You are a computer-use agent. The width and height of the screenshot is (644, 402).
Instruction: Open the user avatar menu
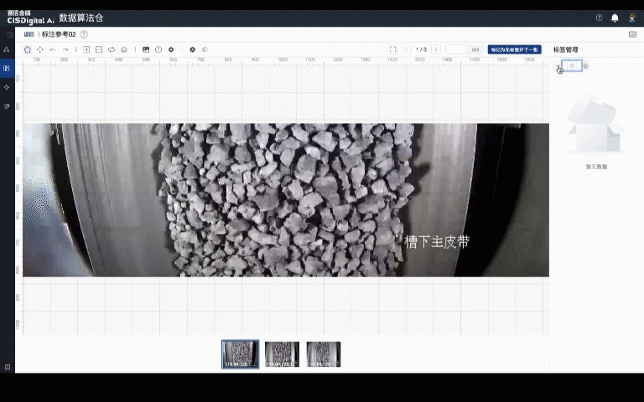point(632,18)
